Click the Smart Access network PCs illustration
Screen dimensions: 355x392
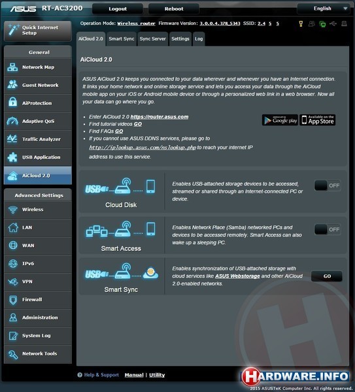(x=121, y=229)
